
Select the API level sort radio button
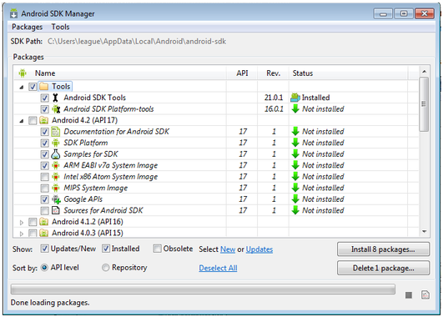tap(44, 268)
